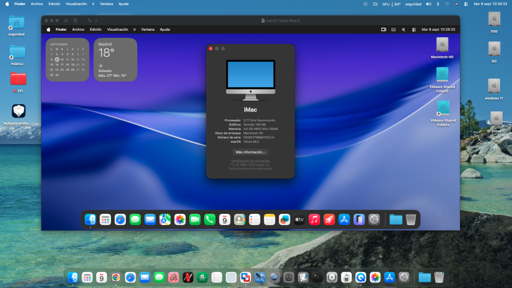Screen dimensions: 512x288
Task: Open System Settings in the VM dock
Action: point(374,219)
